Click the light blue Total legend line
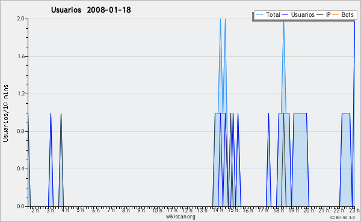Screen dimensions: 361x222 tap(259, 15)
